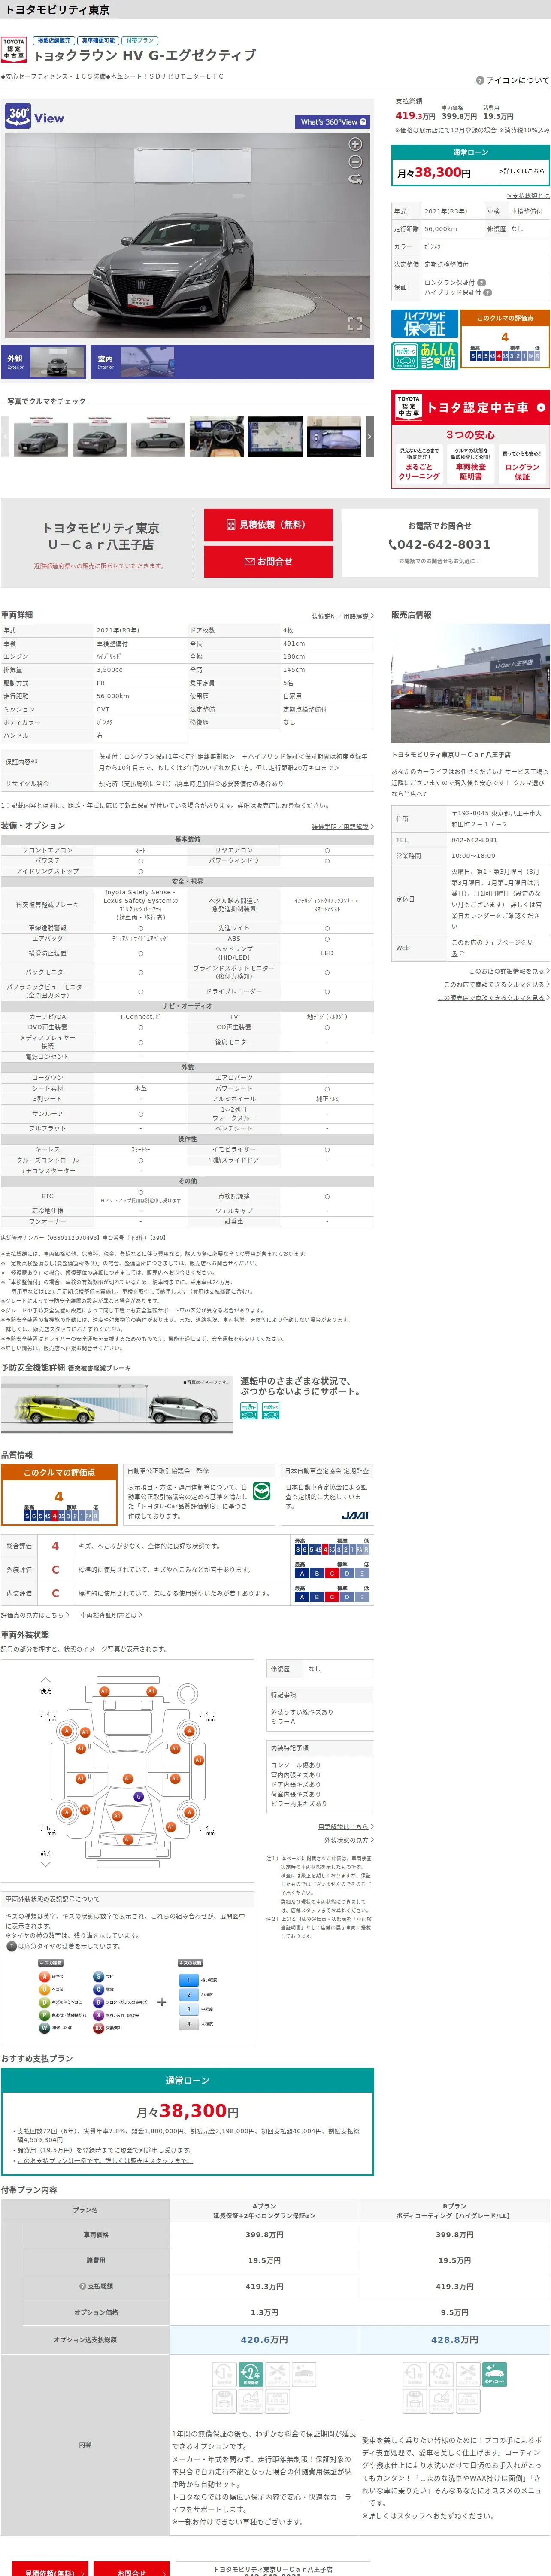Click the question icon beside 支払総額 in the plan table
This screenshot has height=2576, width=551.
82,2286
